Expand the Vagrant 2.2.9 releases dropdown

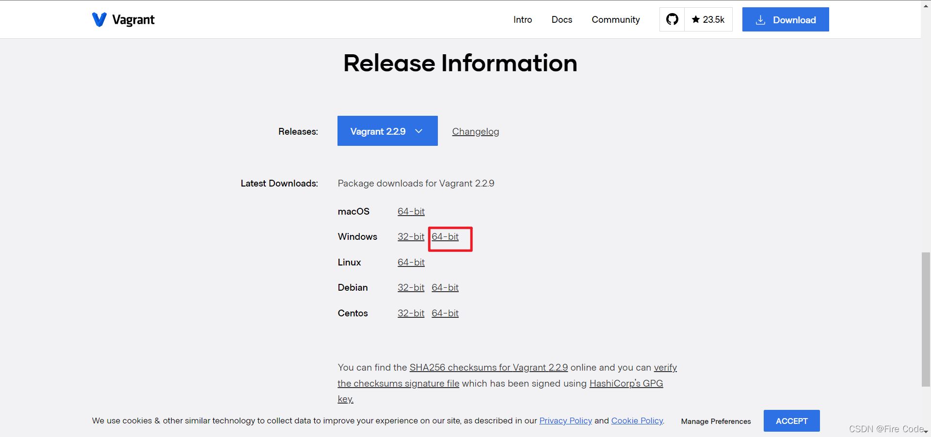point(387,131)
